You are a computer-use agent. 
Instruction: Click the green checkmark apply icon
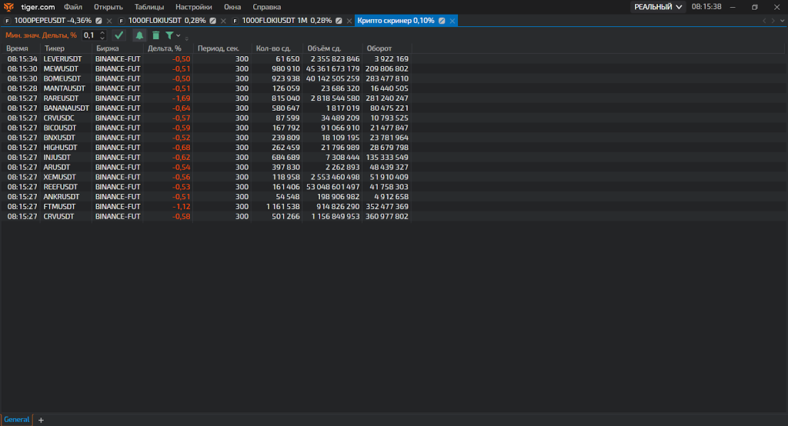point(119,35)
